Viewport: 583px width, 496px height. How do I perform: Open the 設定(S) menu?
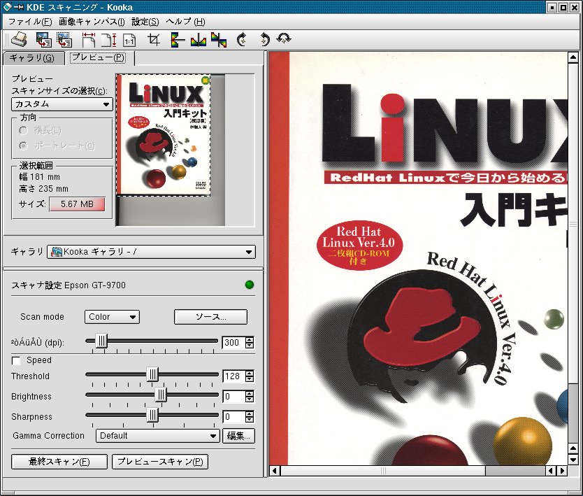coord(145,22)
